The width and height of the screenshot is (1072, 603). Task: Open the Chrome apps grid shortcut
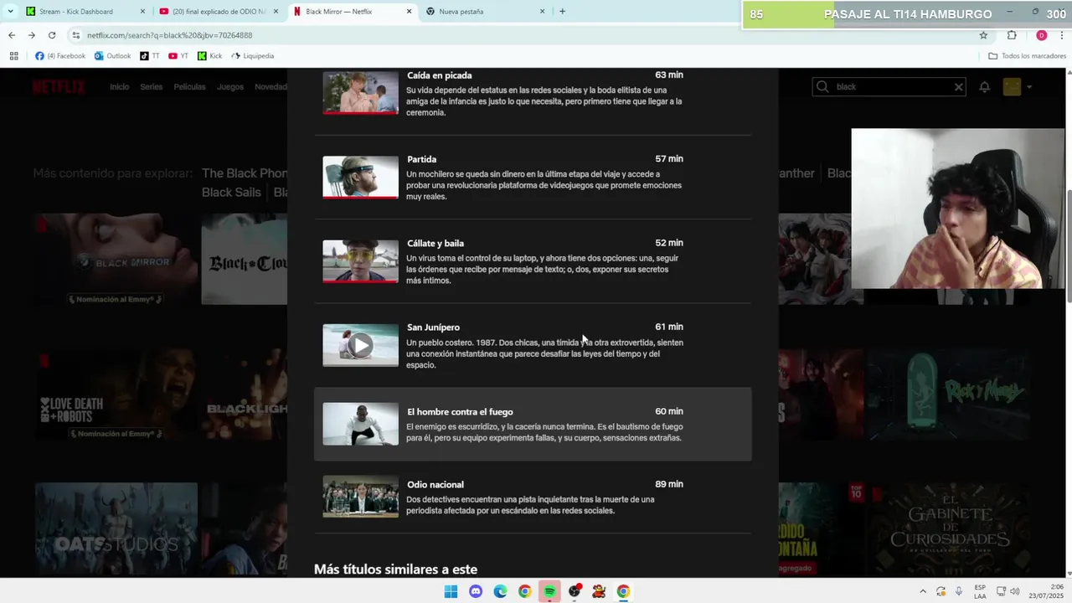coord(13,56)
